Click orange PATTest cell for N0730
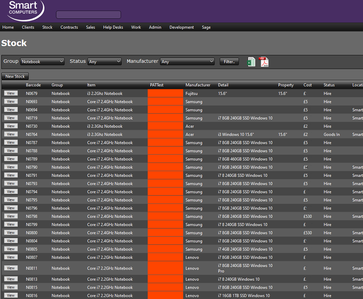 [x=165, y=126]
